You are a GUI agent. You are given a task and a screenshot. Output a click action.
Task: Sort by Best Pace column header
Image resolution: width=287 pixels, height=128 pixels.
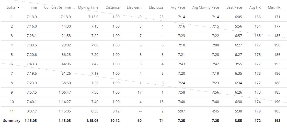pyautogui.click(x=234, y=7)
